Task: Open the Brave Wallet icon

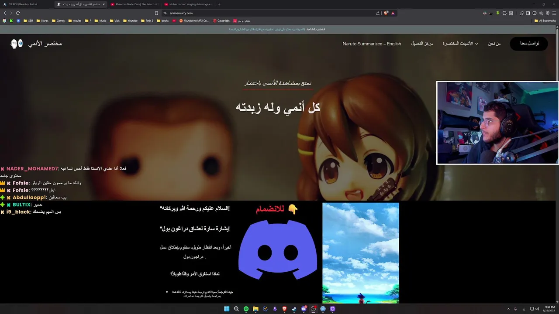Action: coord(534,13)
